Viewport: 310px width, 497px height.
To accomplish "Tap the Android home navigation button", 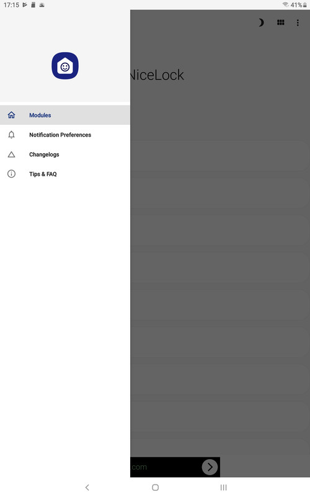I will (x=156, y=487).
